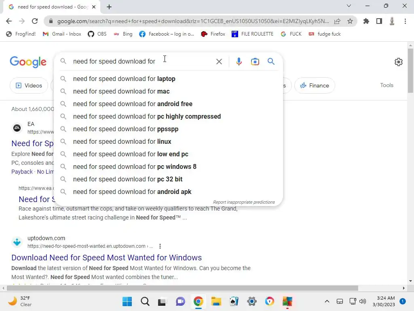Share this page via address bar icon

pyautogui.click(x=337, y=21)
